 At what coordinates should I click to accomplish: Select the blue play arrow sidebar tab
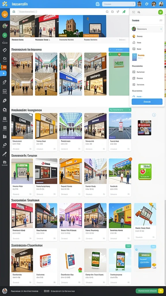[4, 73]
